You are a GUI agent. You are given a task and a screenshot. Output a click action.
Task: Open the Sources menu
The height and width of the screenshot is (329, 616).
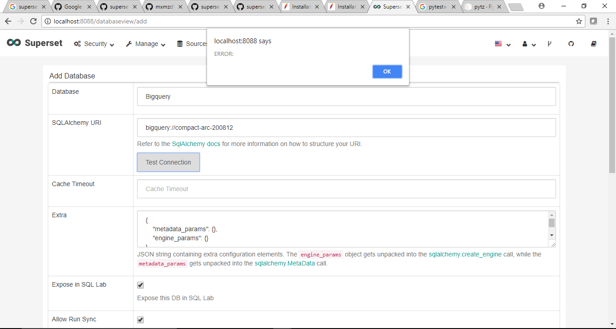[193, 44]
